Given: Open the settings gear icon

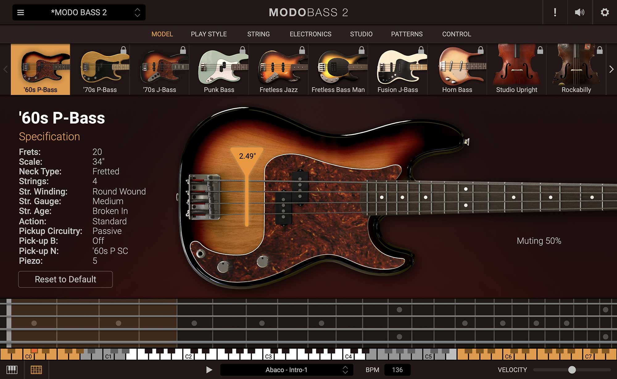Looking at the screenshot, I should tap(605, 12).
